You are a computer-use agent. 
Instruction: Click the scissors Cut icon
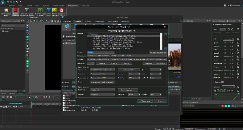(x=28, y=21)
